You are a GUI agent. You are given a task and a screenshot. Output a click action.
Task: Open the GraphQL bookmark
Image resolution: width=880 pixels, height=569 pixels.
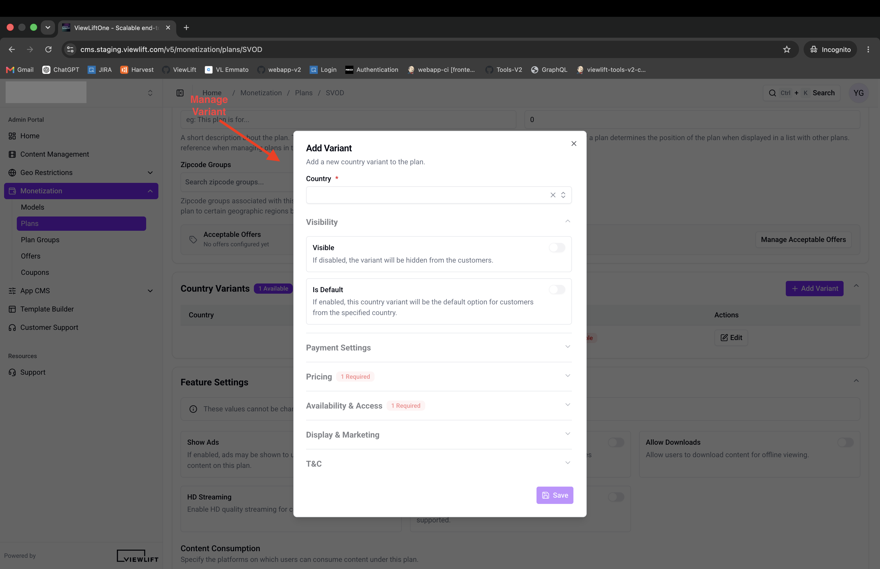pyautogui.click(x=549, y=70)
